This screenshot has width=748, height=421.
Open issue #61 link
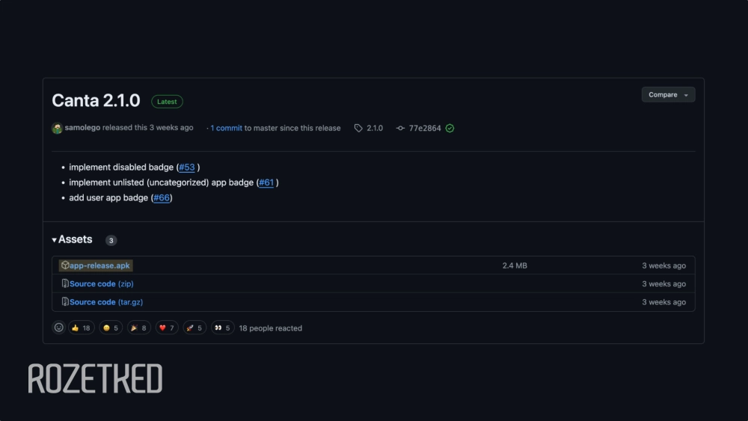266,182
